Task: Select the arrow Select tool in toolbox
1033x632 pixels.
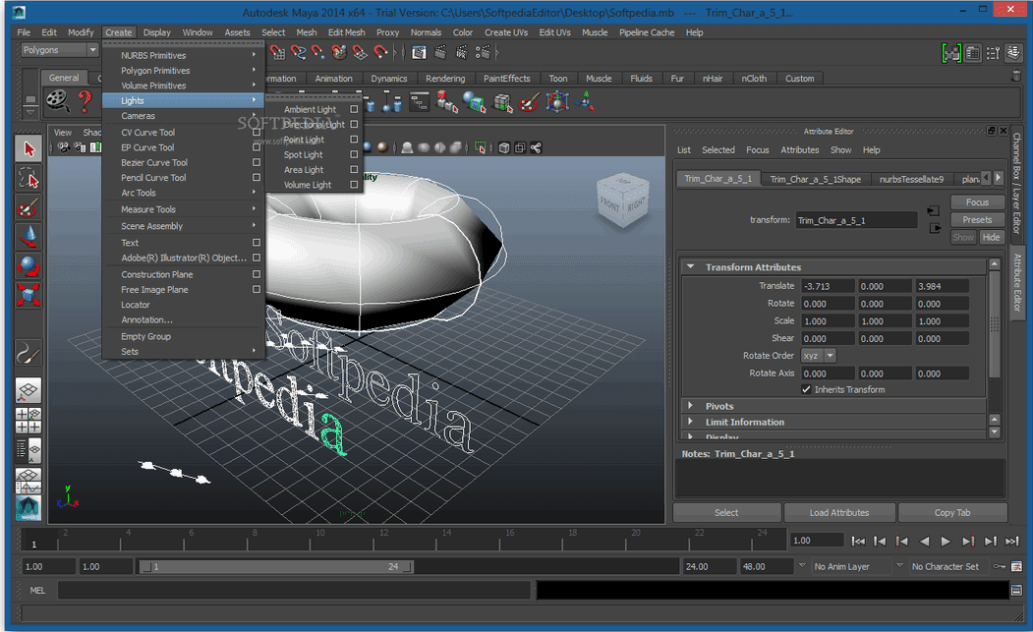Action: (29, 149)
